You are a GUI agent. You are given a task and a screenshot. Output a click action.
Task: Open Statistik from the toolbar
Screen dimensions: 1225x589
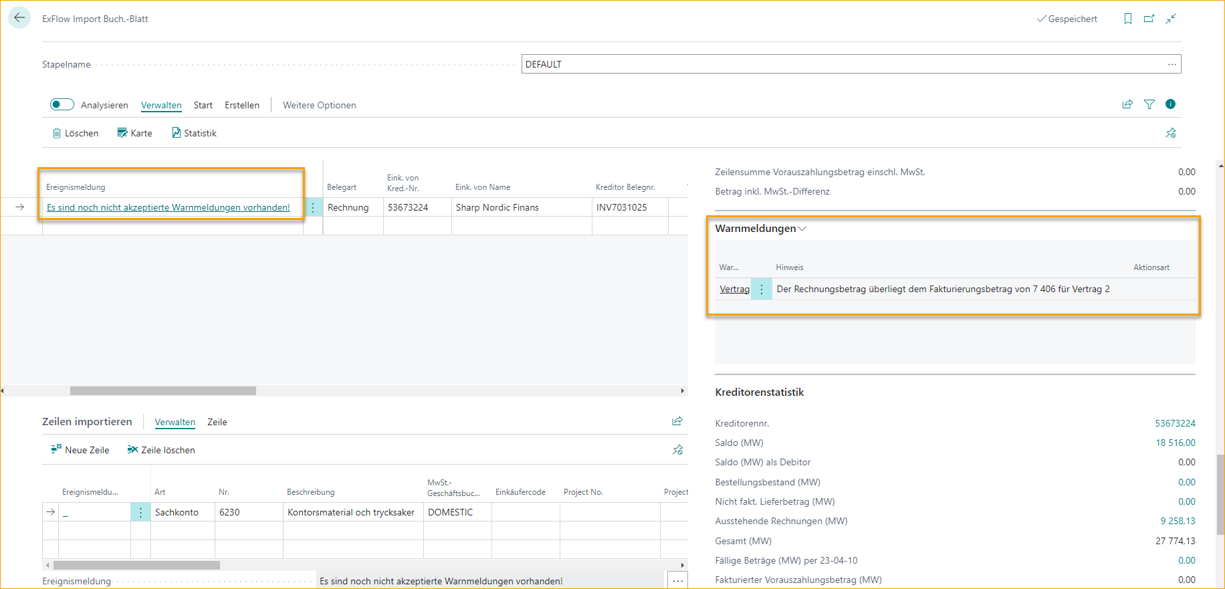click(194, 133)
